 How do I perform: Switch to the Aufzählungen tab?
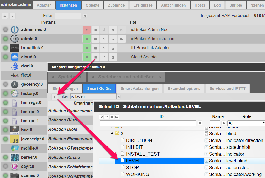pyautogui.click(x=173, y=5)
